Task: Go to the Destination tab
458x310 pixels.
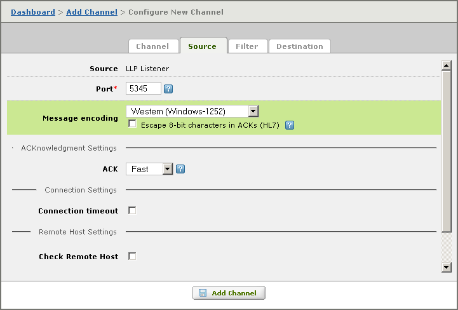Action: tap(299, 46)
